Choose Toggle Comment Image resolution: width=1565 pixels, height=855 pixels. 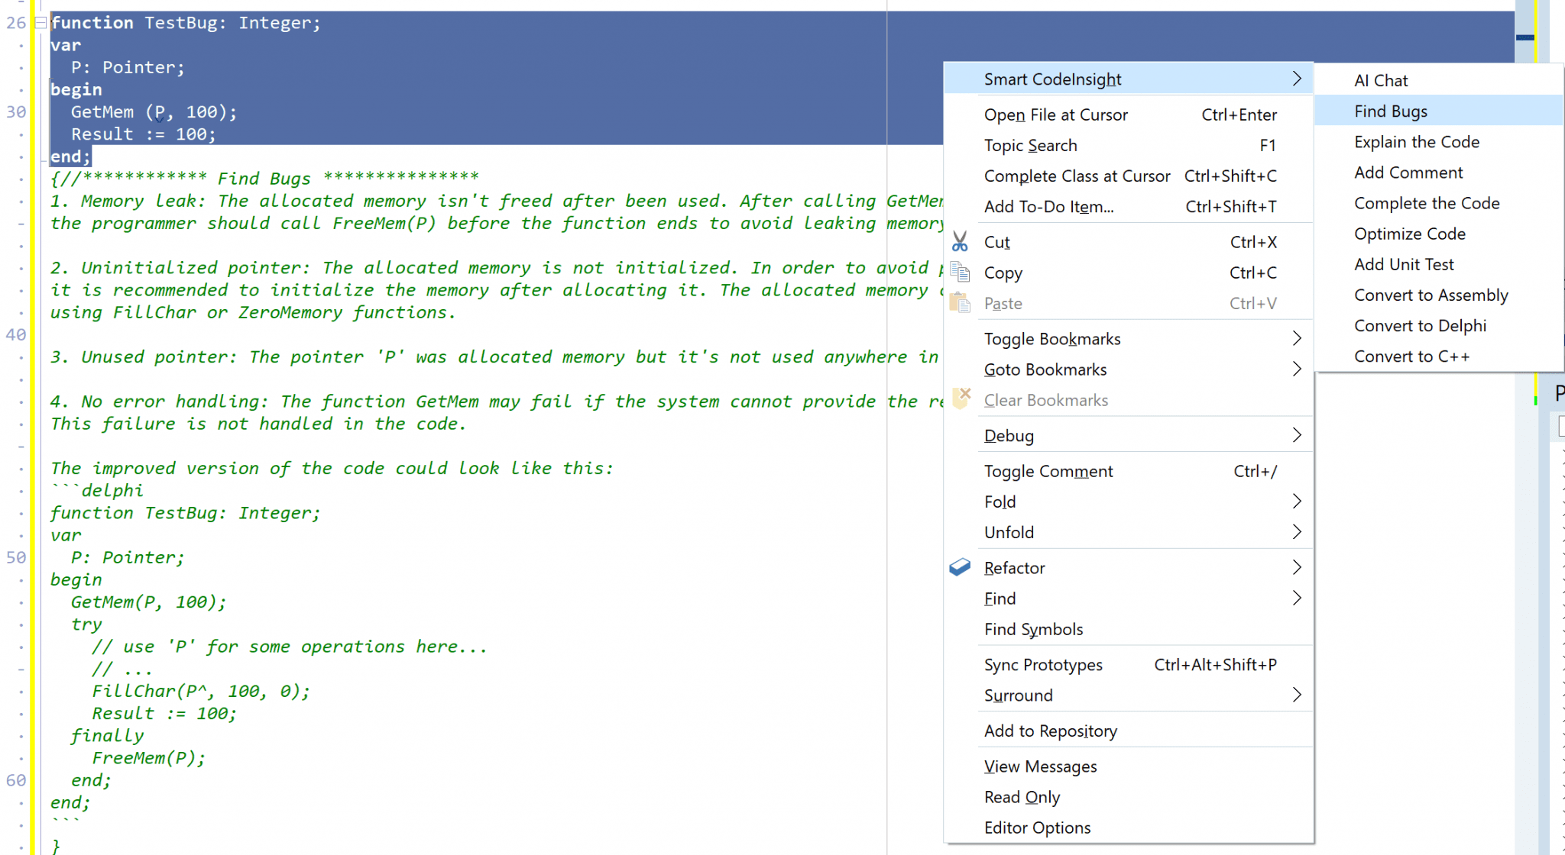[1129, 471]
